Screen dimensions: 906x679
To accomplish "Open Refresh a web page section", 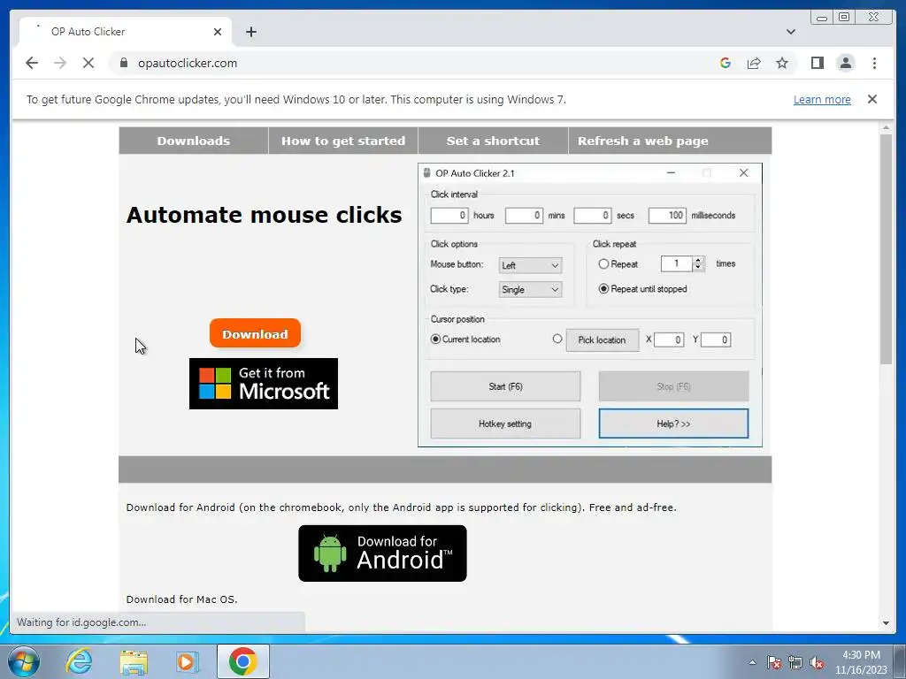I will click(x=643, y=141).
